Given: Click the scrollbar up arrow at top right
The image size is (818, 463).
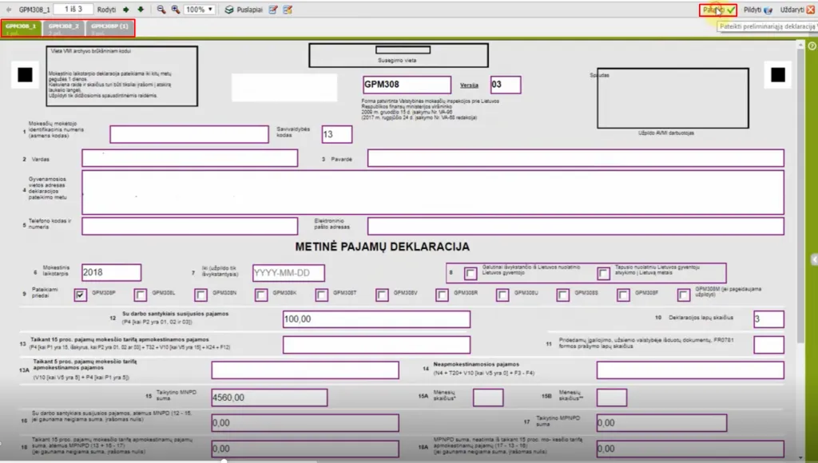Looking at the screenshot, I should click(800, 46).
